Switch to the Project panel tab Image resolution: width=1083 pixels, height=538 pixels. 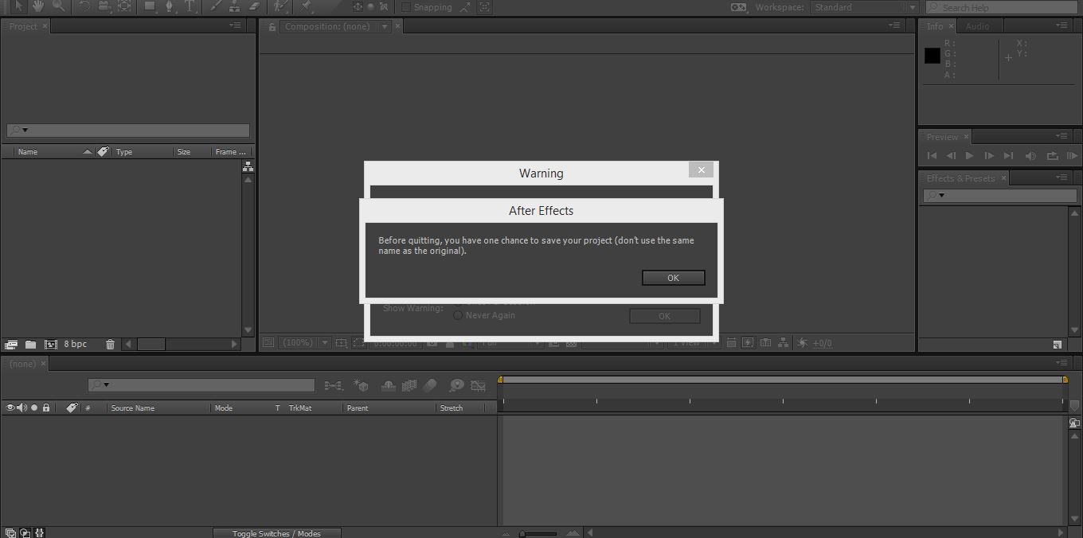coord(23,26)
